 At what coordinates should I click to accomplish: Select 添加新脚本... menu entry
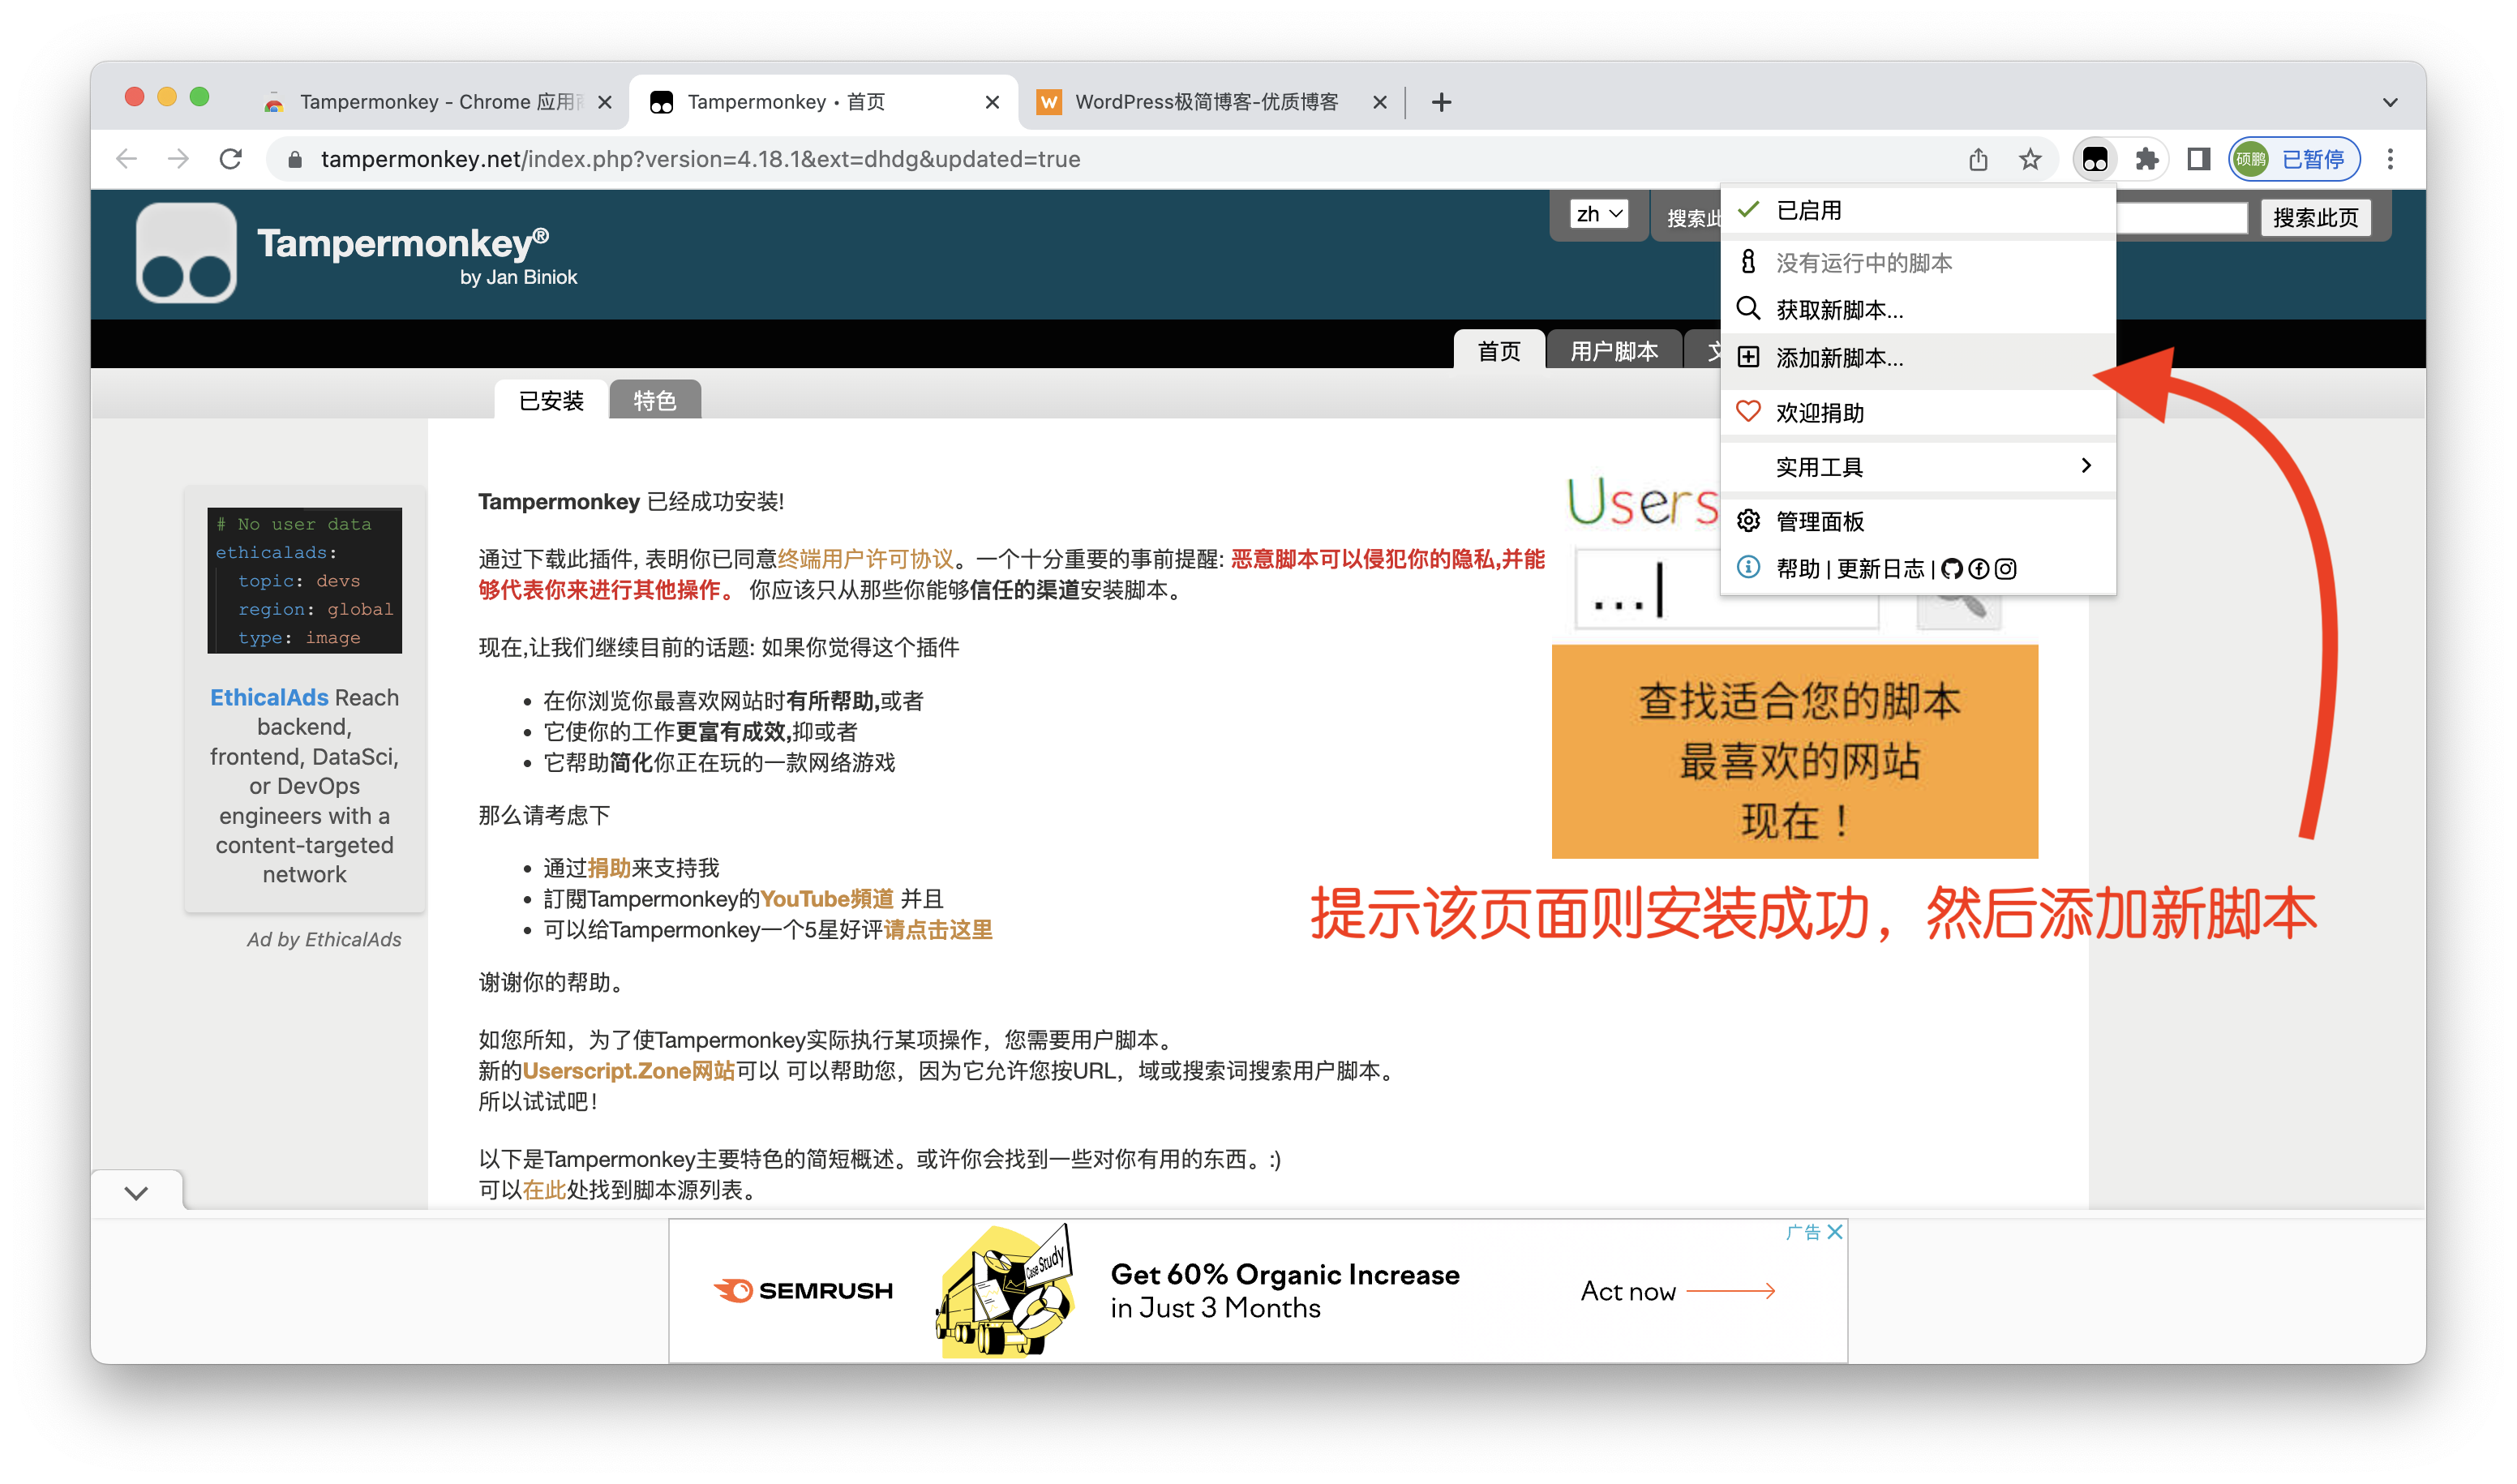tap(1918, 358)
